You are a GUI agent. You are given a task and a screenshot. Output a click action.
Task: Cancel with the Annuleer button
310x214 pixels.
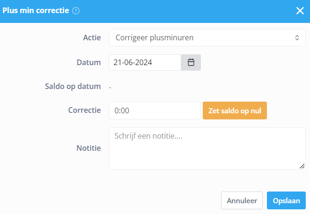tap(242, 200)
